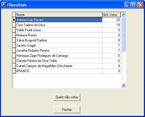The height and width of the screenshot is (117, 145).
Task: Minimize the FResultado window
Action: (127, 5)
